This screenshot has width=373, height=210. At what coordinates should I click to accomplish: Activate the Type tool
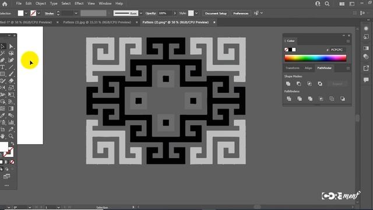point(2,67)
